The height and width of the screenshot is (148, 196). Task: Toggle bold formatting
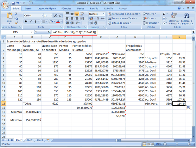(26, 22)
